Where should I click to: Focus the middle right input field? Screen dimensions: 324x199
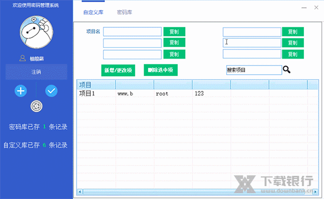pos(252,42)
